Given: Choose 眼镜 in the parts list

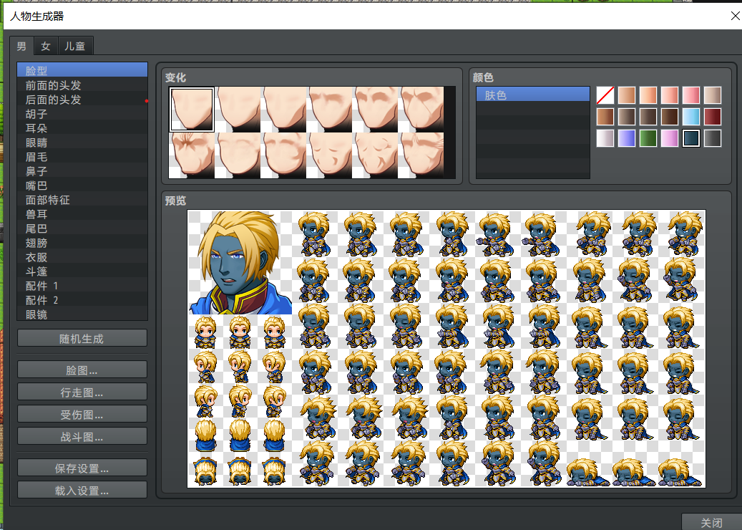Looking at the screenshot, I should (x=82, y=314).
